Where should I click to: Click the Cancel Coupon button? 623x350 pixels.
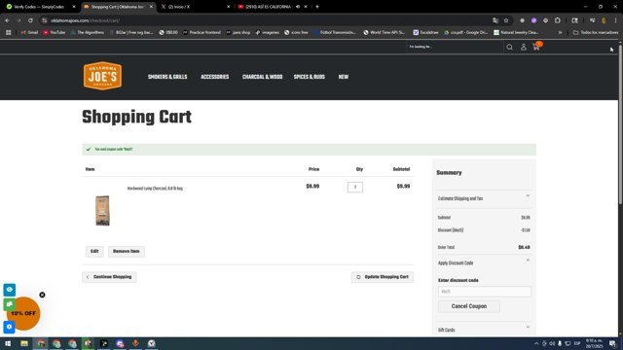coord(469,306)
